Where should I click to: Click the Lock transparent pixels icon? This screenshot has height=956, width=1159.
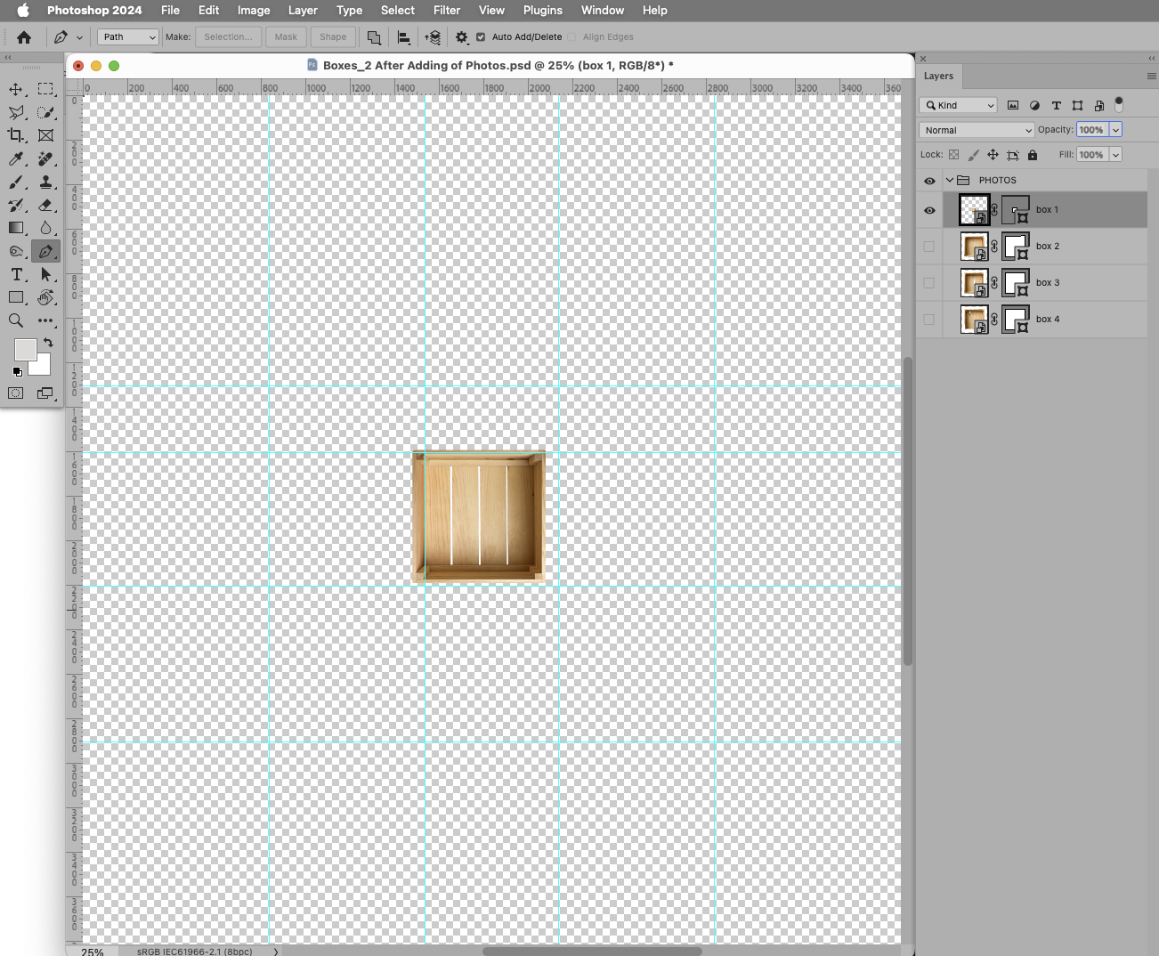953,154
